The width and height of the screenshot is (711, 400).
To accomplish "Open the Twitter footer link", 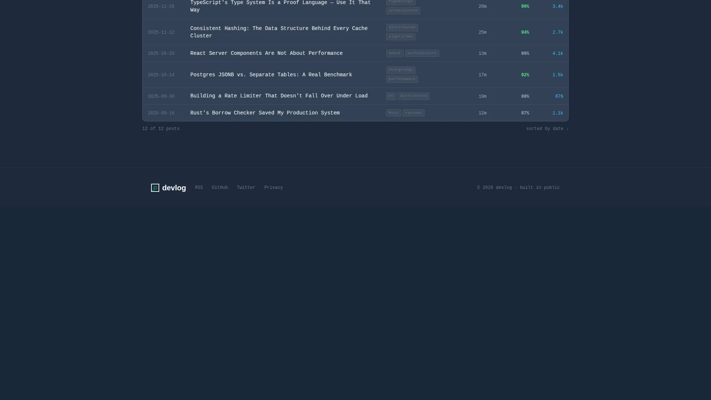I will point(246,188).
